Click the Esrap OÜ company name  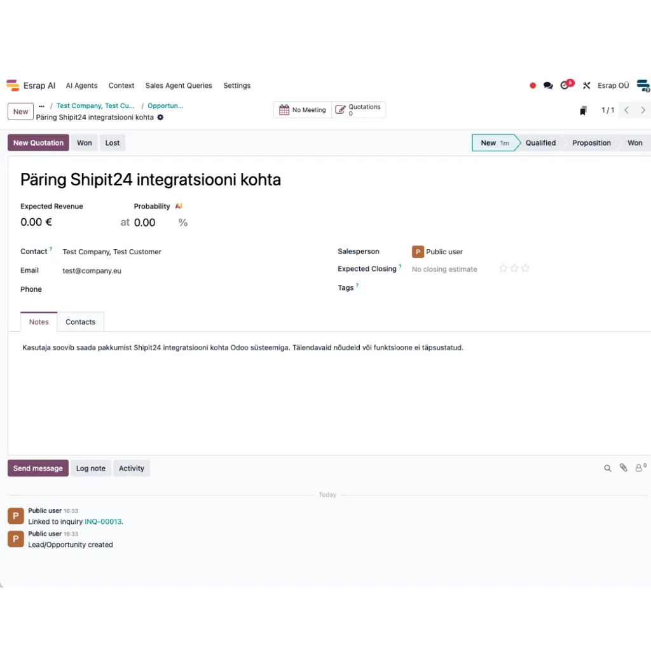613,86
